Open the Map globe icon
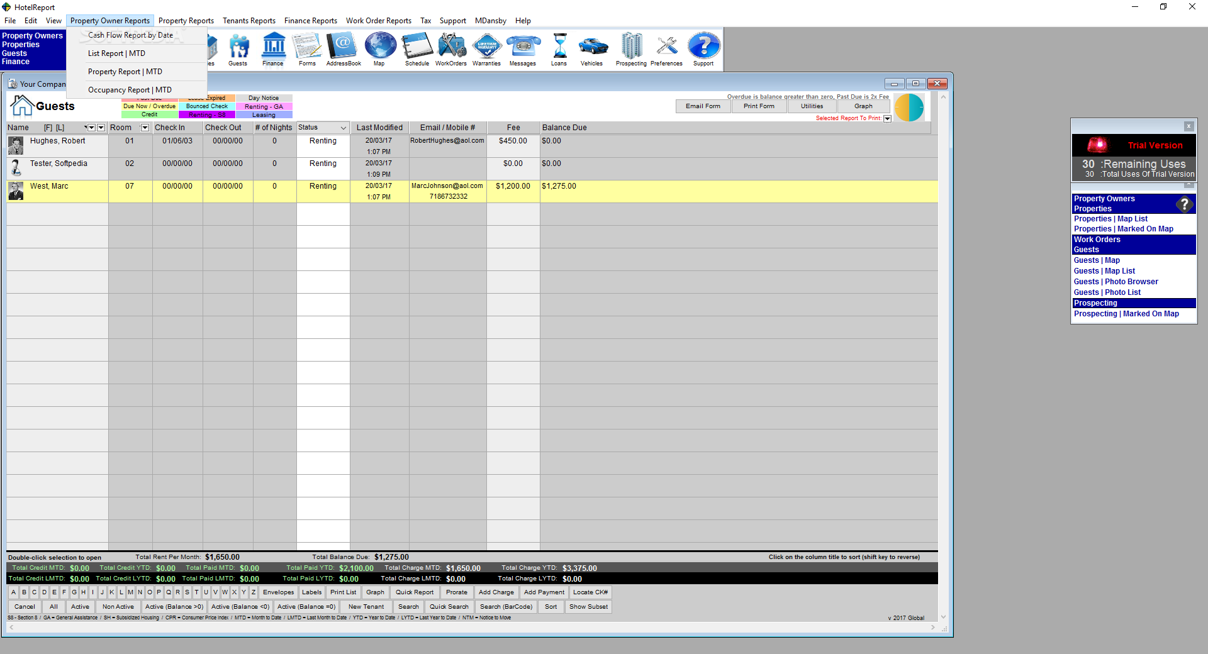This screenshot has height=654, width=1208. pyautogui.click(x=380, y=49)
